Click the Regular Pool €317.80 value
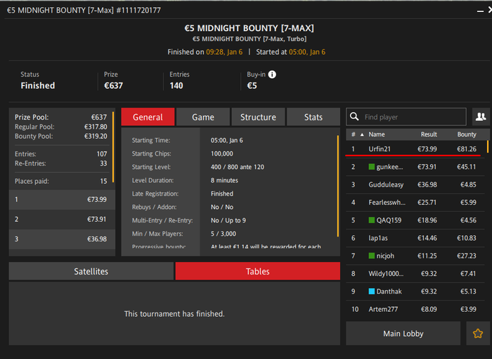This screenshot has width=492, height=359. click(x=96, y=127)
